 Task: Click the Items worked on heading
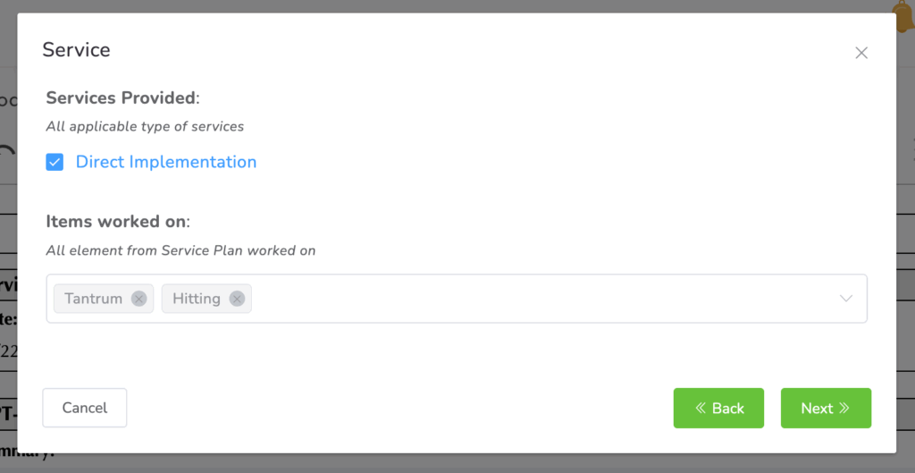coord(118,221)
